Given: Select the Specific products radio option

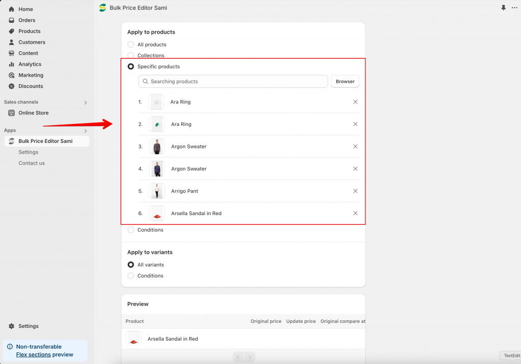Looking at the screenshot, I should point(131,67).
